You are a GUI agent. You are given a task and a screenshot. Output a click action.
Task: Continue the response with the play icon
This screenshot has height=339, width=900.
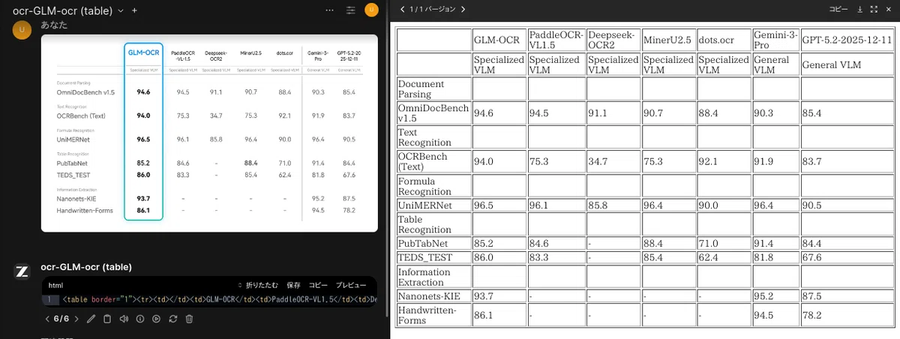157,319
